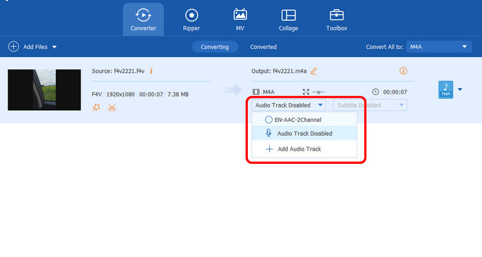Screen dimensions: 482x257
Task: Click the film strip M4A format icon
Action: 255,92
